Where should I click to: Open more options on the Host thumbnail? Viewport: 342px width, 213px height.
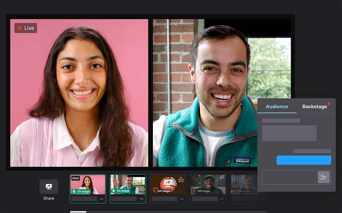coord(101,199)
